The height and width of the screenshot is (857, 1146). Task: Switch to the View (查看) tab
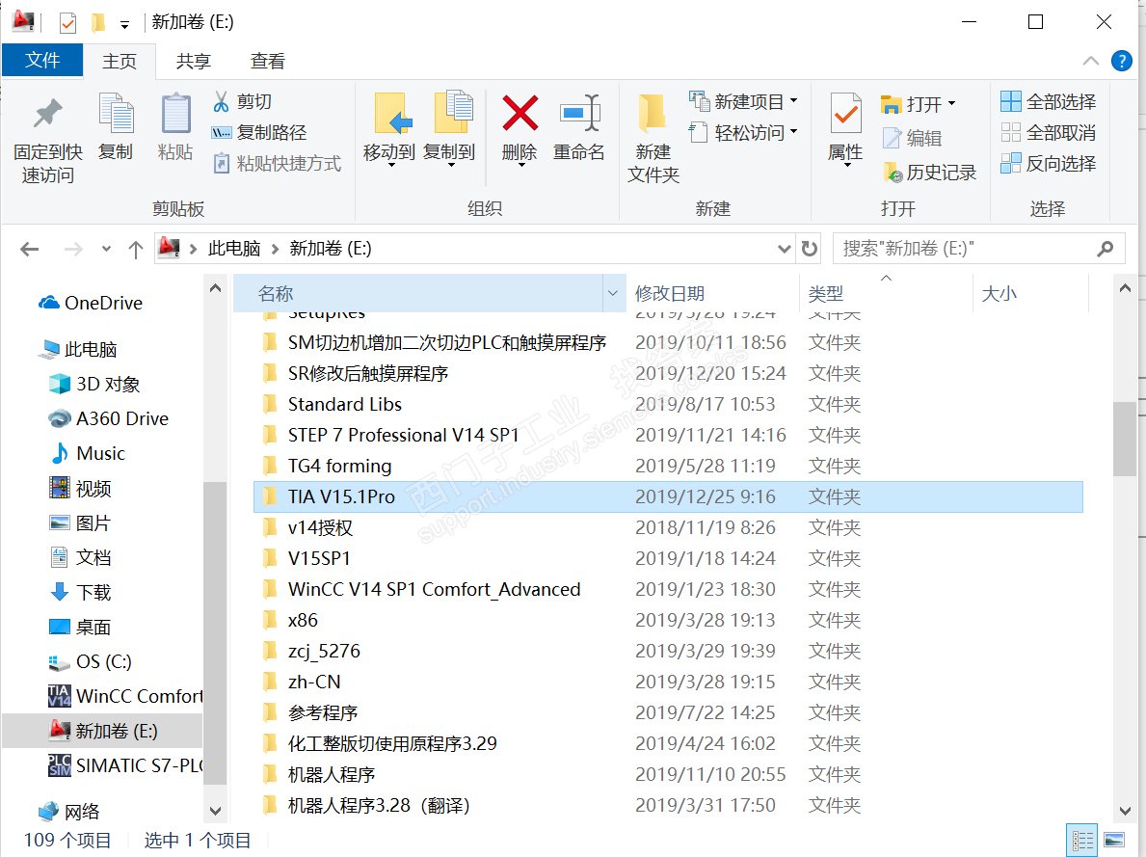[268, 61]
